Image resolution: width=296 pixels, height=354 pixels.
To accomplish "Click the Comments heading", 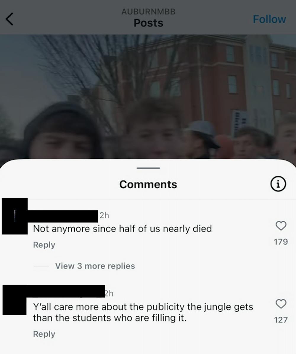I will pos(148,184).
